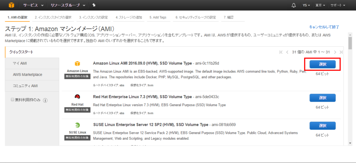Viewport: 356px width, 163px height.
Task: Open the AWS console home cube logo
Action: coord(11,5)
